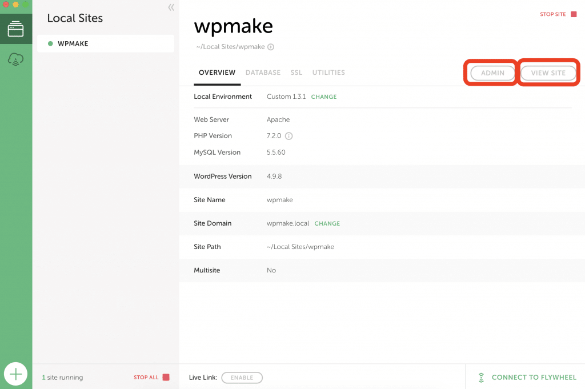The width and height of the screenshot is (585, 389).
Task: Click the Flywheel connect arrows icon
Action: (x=481, y=378)
